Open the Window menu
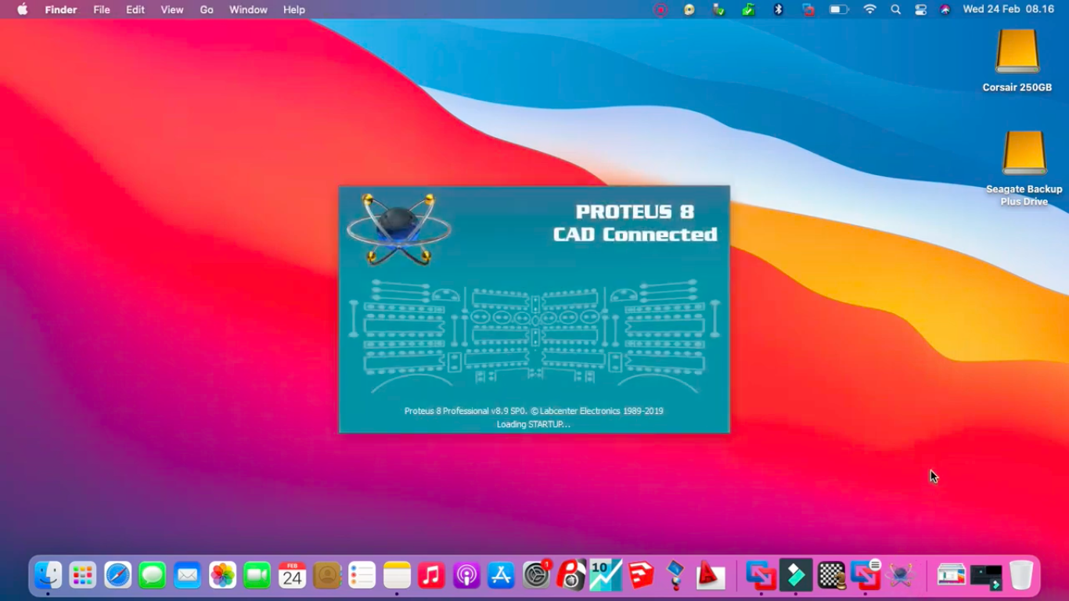This screenshot has height=601, width=1069. pyautogui.click(x=248, y=9)
